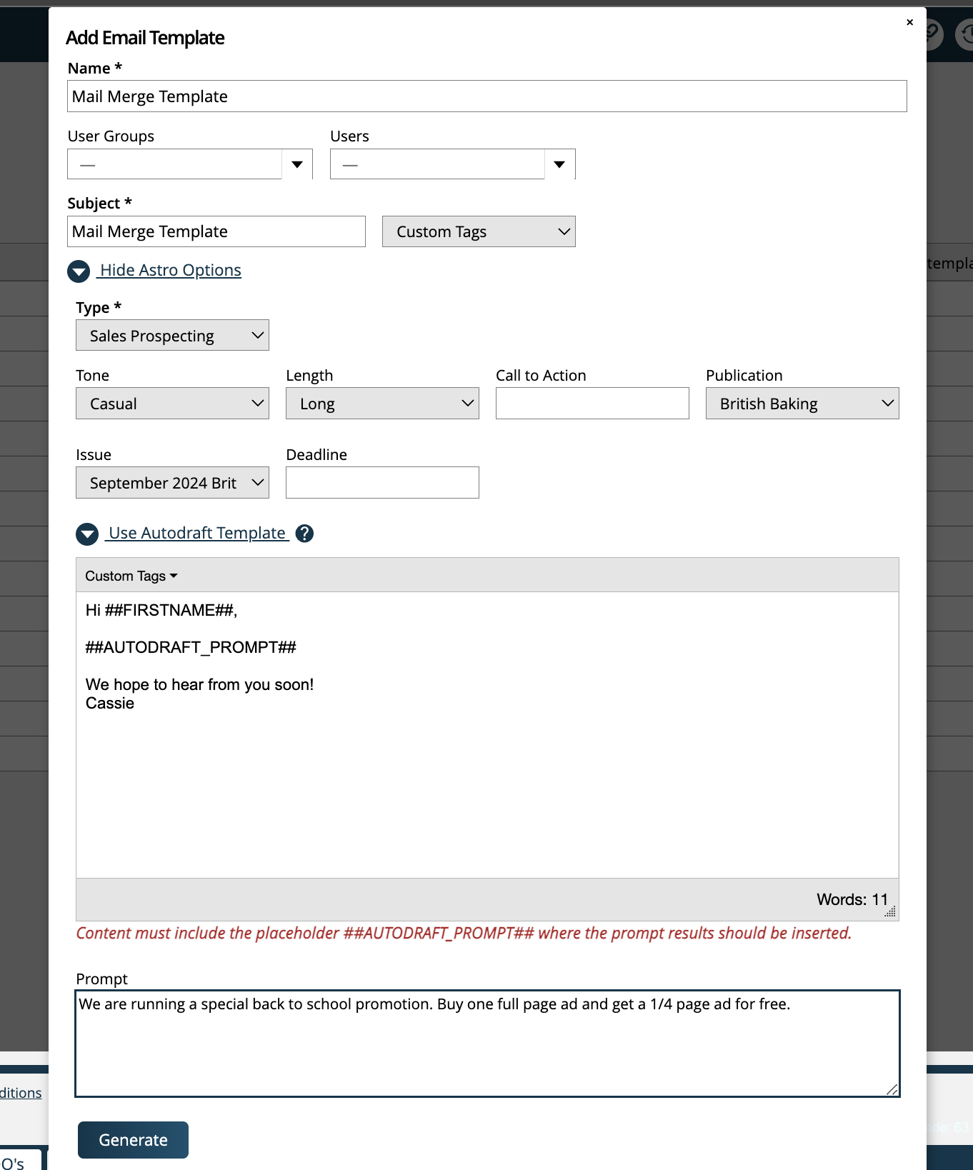Image resolution: width=973 pixels, height=1170 pixels.
Task: Click the Generate button
Action: pos(133,1140)
